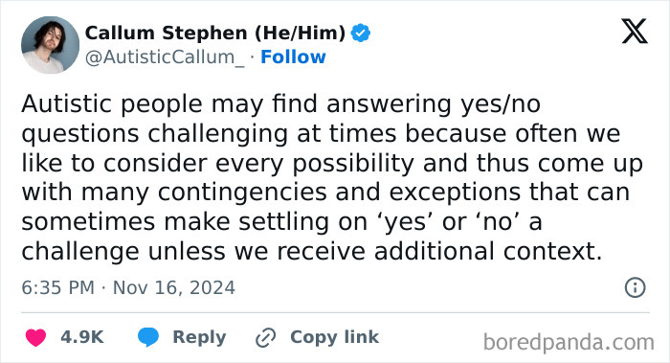Click the line 'challenge unless we receive additional context'
Viewport: 670px width, 363px height.
311,252
